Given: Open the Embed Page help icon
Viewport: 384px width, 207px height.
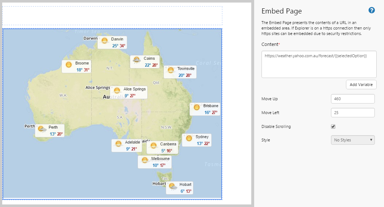Looking at the screenshot, I should pyautogui.click(x=372, y=10).
